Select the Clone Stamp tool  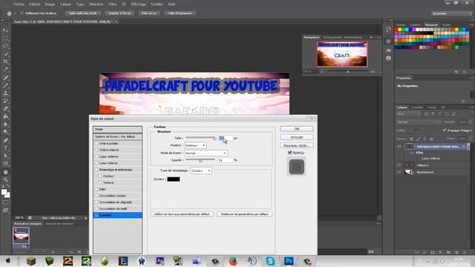click(5, 93)
